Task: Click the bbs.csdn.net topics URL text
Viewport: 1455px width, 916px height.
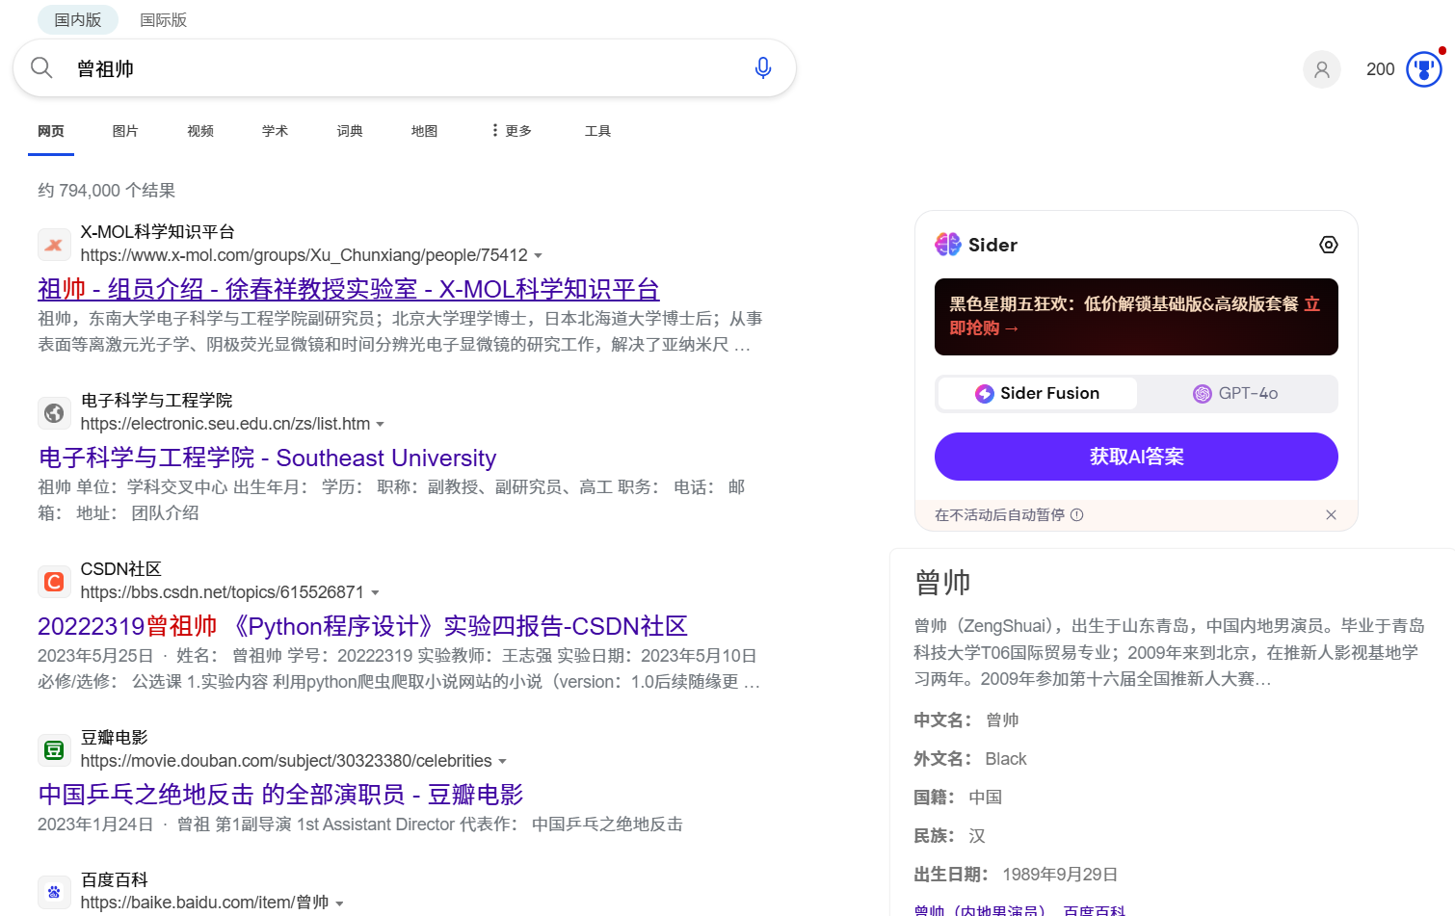Action: [223, 592]
